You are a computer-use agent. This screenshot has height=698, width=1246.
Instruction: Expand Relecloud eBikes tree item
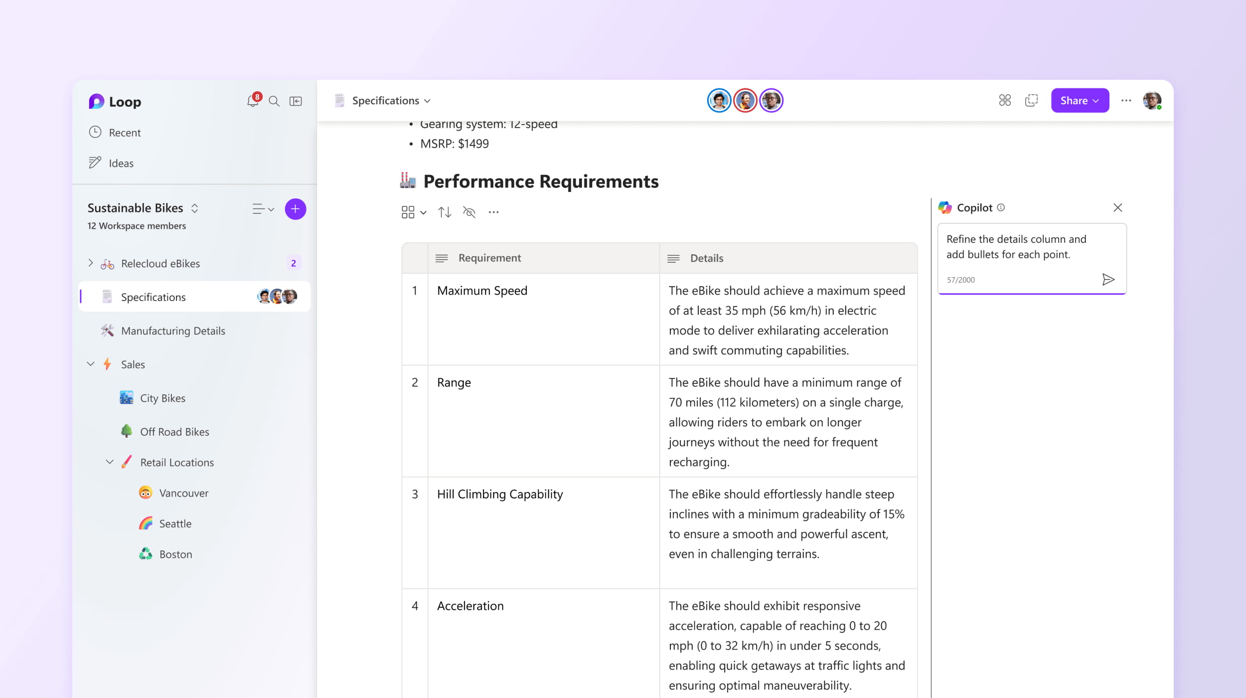click(x=91, y=263)
